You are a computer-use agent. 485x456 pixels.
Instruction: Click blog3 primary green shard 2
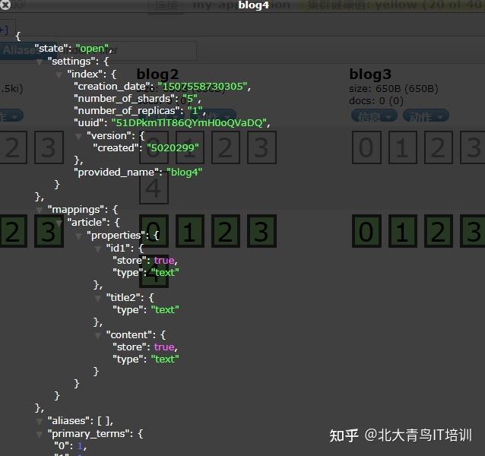point(439,231)
